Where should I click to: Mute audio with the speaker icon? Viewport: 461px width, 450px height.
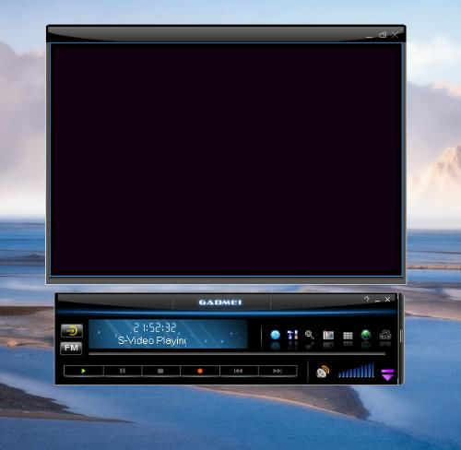[x=323, y=372]
